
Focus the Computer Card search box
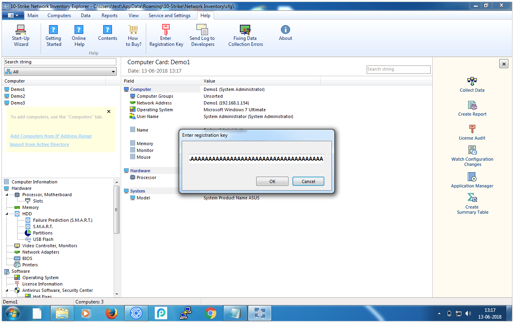click(x=398, y=69)
